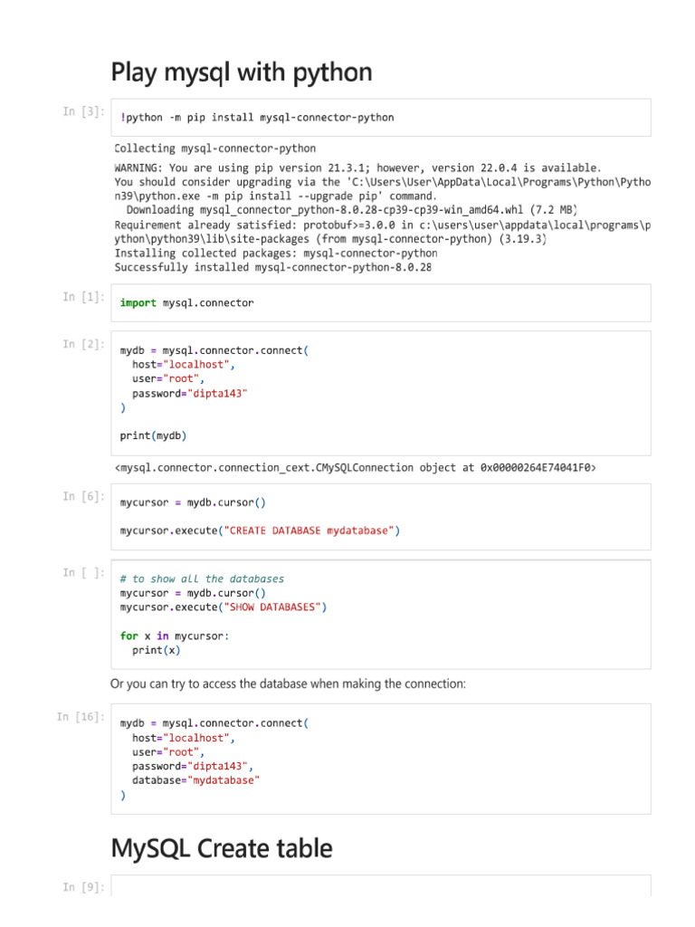Click the 'Downloading mysql_connector_python' output line

pyautogui.click(x=352, y=210)
